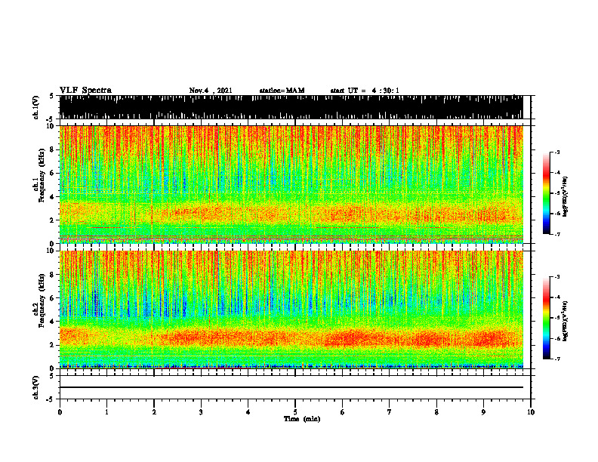This screenshot has height=462, width=598.
Task: Click the date label 'Nov.4 , 2021'
Action: click(211, 91)
